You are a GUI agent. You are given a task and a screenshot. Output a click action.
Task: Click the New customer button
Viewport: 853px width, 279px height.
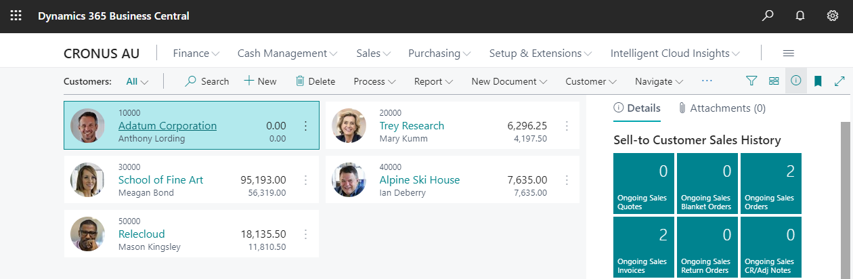click(260, 81)
